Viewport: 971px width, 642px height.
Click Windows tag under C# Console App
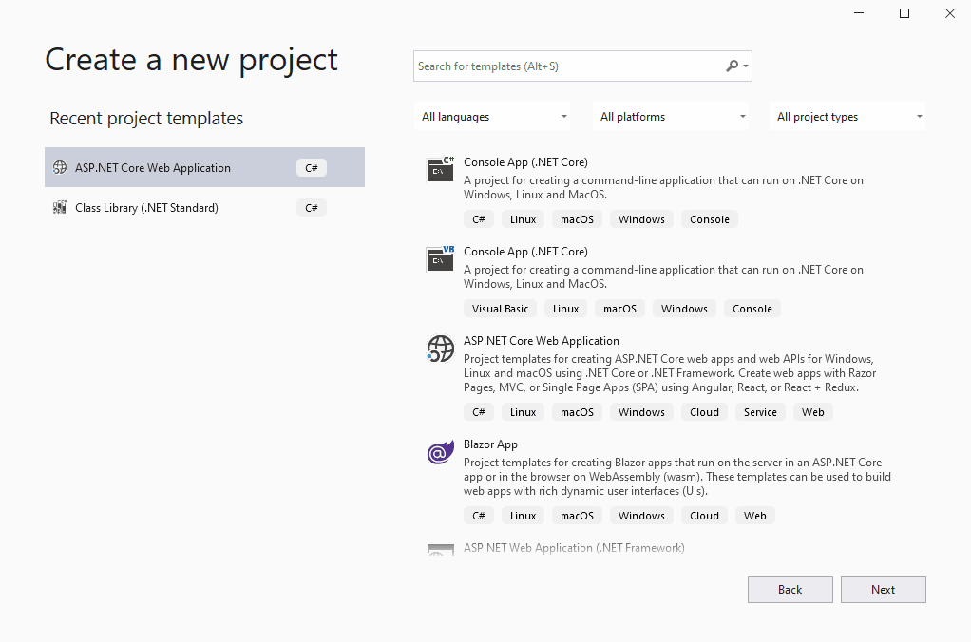coord(641,219)
